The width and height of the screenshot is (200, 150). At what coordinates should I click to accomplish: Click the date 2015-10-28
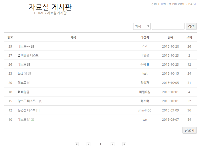pyautogui.click(x=170, y=46)
